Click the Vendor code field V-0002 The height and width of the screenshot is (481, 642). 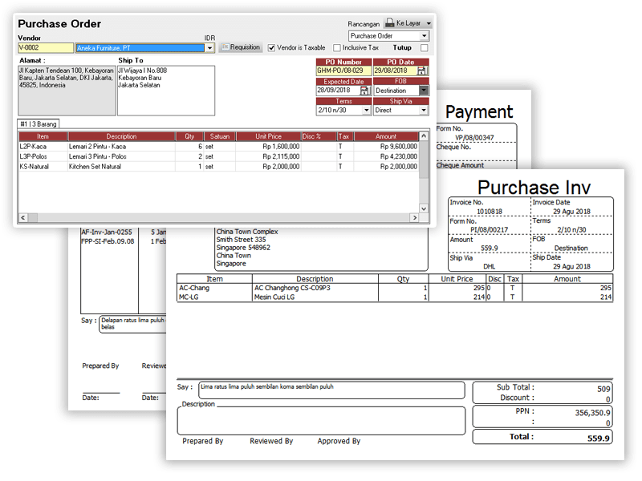point(45,48)
